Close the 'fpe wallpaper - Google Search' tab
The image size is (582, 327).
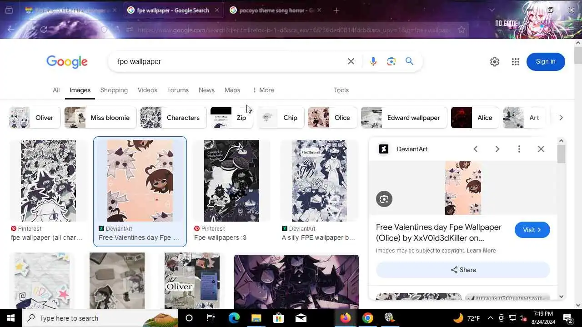tap(217, 10)
